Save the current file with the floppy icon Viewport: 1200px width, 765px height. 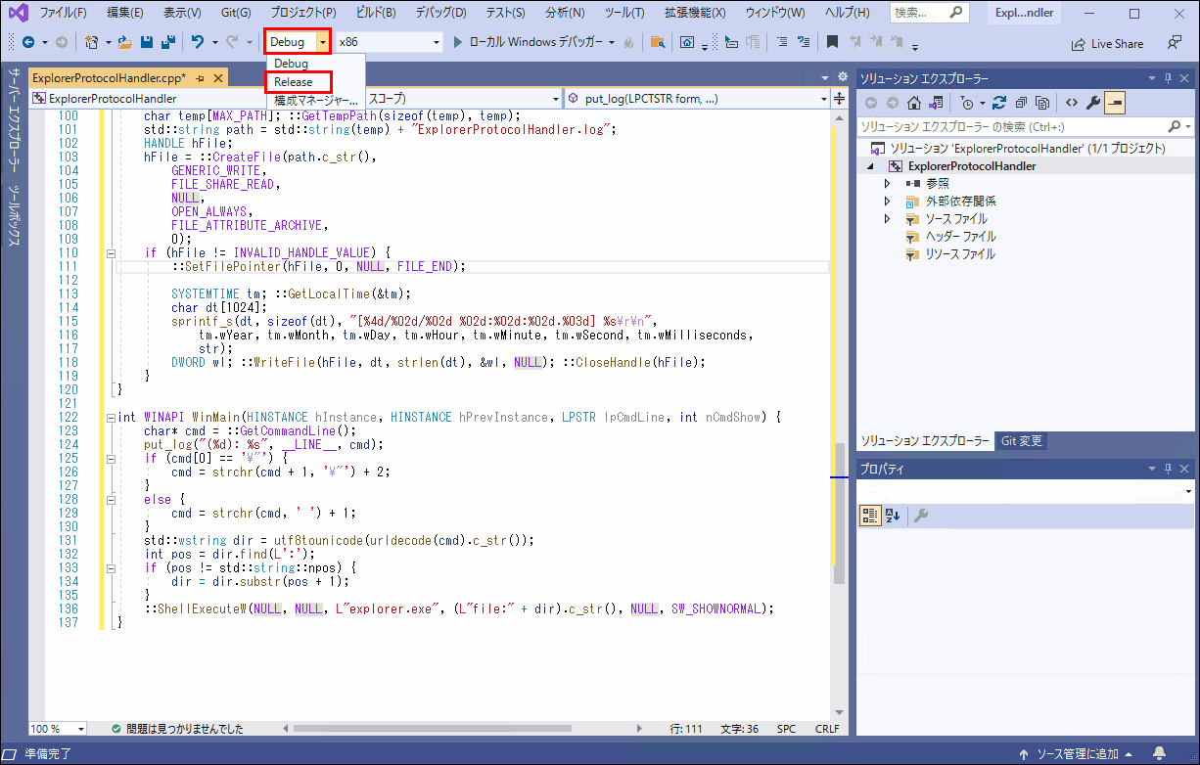pyautogui.click(x=147, y=43)
